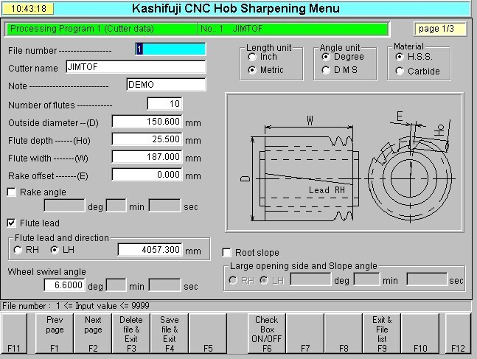This screenshot has width=477, height=359.
Task: Click Save file & Exit F4
Action: pos(170,333)
